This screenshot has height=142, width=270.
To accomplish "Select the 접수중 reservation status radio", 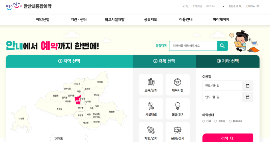I will click(216, 121).
